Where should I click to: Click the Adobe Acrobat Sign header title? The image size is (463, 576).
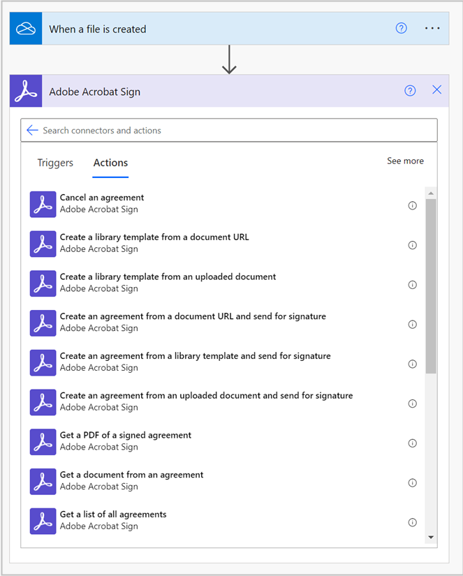[95, 92]
